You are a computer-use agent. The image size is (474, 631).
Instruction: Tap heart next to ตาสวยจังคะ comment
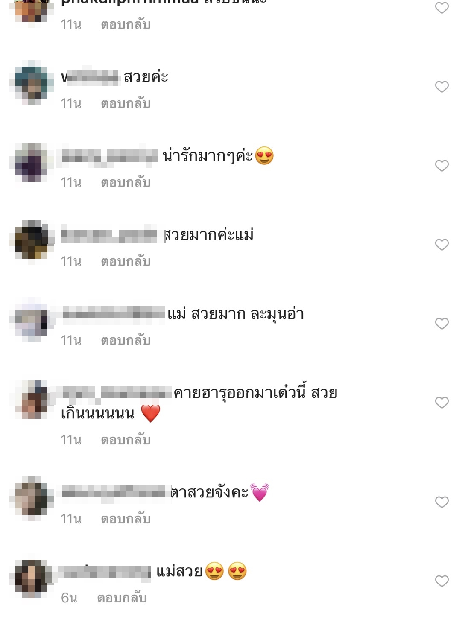click(442, 502)
